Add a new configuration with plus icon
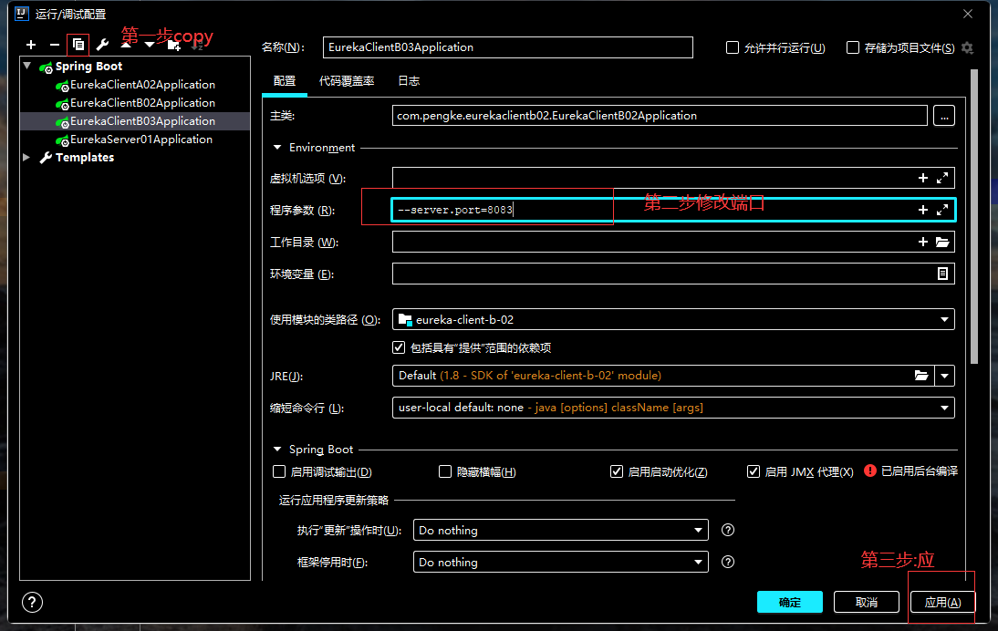Screen dimensions: 998x631 [x=30, y=46]
